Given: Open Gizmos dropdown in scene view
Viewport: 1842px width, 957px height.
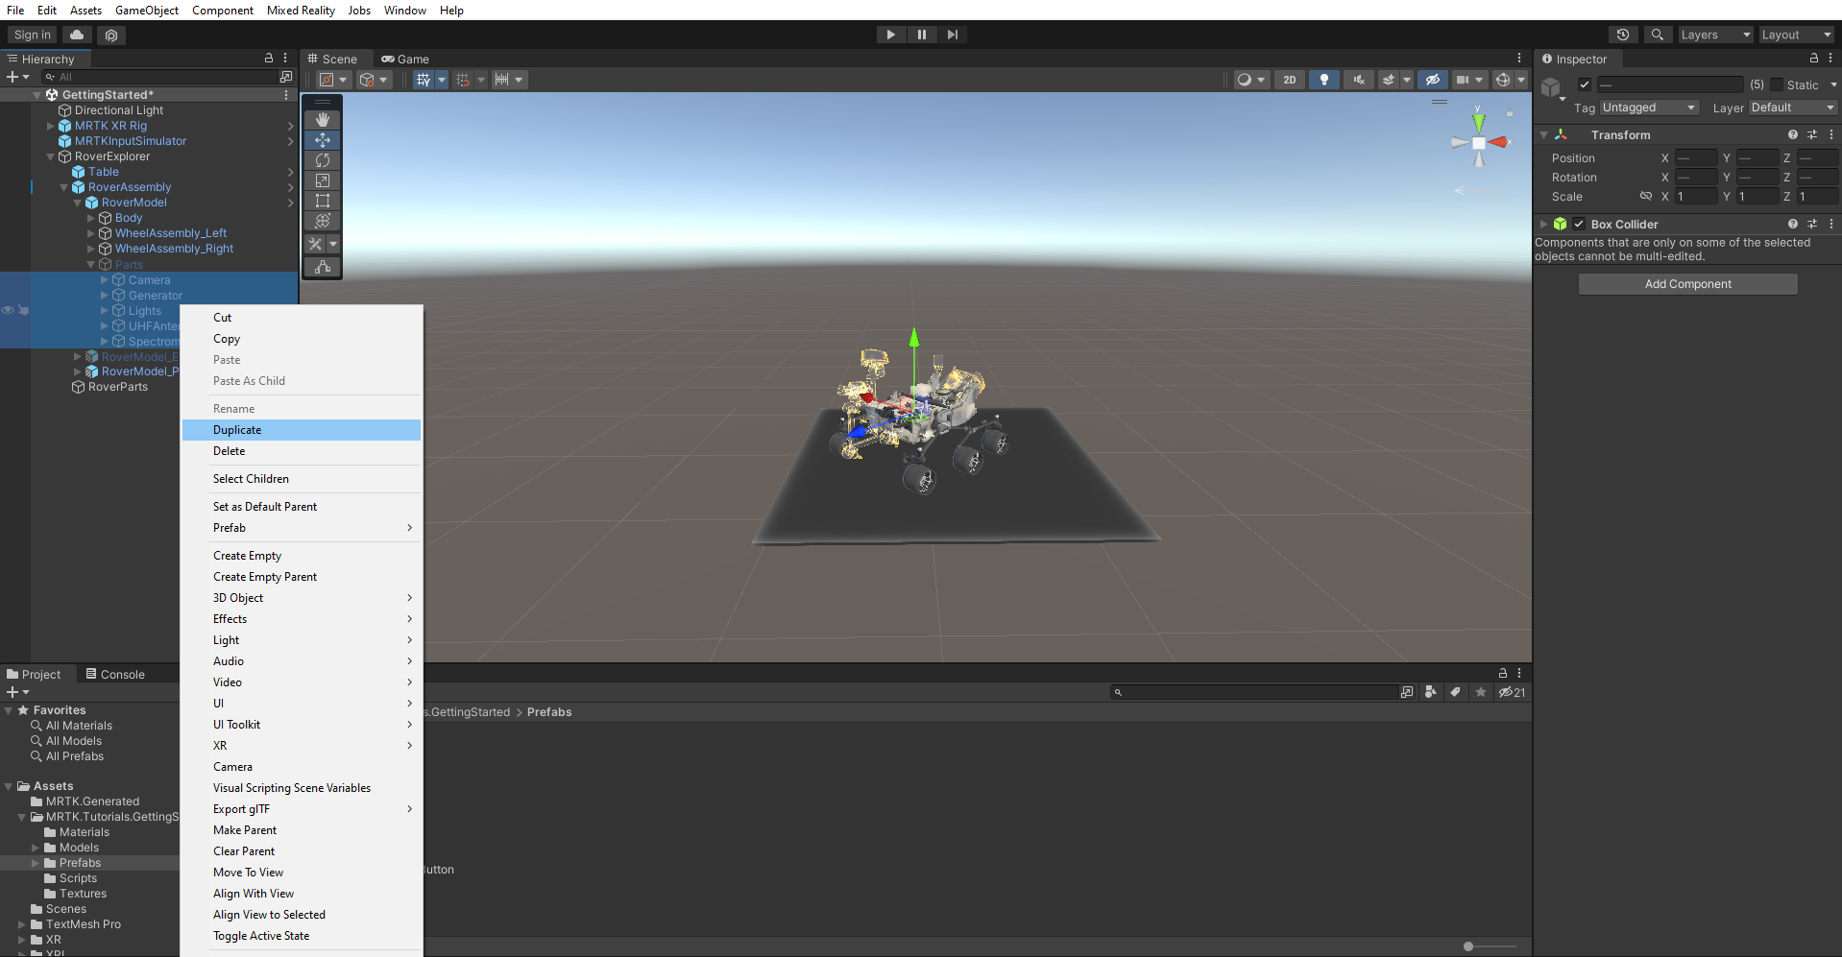Looking at the screenshot, I should click(x=1521, y=80).
